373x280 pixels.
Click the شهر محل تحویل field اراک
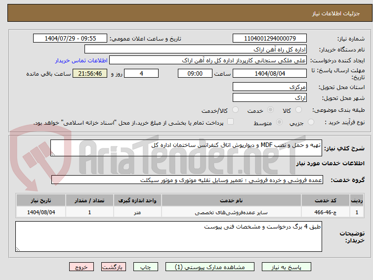tap(270, 97)
